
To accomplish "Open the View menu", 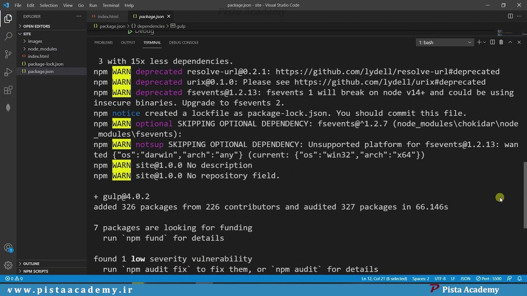I will pyautogui.click(x=68, y=5).
